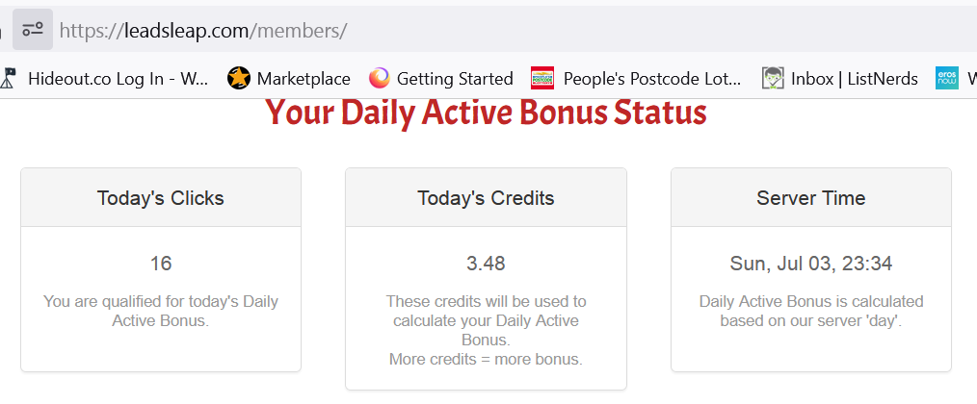Click the Sun, Jul 03, 23:34 server time
Viewport: 977px width, 404px height.
811,264
